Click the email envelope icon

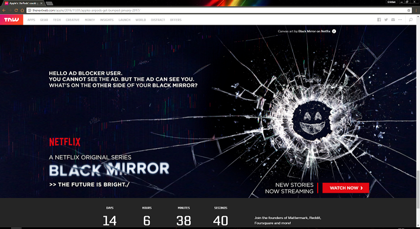click(x=393, y=20)
